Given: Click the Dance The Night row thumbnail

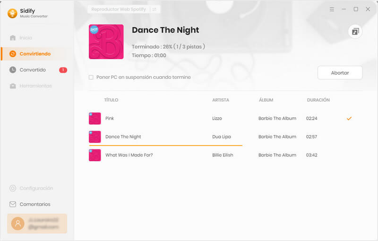Looking at the screenshot, I should 95,137.
